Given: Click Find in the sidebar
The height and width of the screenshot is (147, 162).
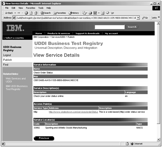Looking at the screenshot, I should click(x=6, y=65).
